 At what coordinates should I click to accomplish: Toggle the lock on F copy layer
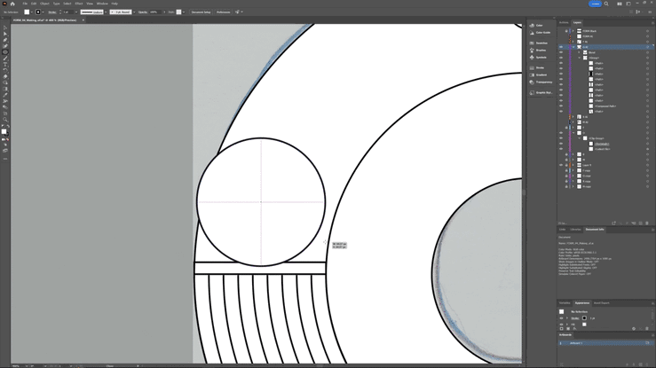click(x=566, y=170)
